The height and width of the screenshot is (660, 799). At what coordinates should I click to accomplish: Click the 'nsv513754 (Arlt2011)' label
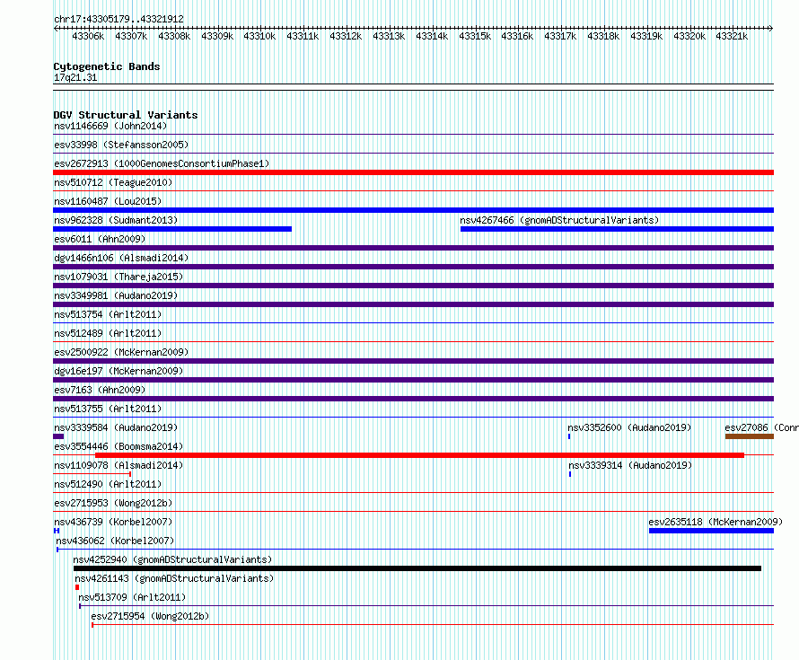point(108,314)
